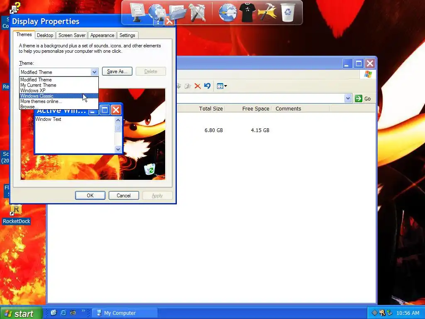Click the Window Text sample in the preview
The height and width of the screenshot is (319, 425).
48,119
